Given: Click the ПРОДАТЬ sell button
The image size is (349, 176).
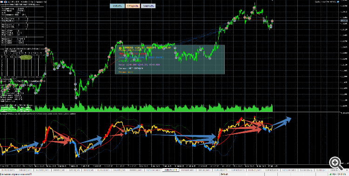Looking at the screenshot, I should tap(133, 6).
